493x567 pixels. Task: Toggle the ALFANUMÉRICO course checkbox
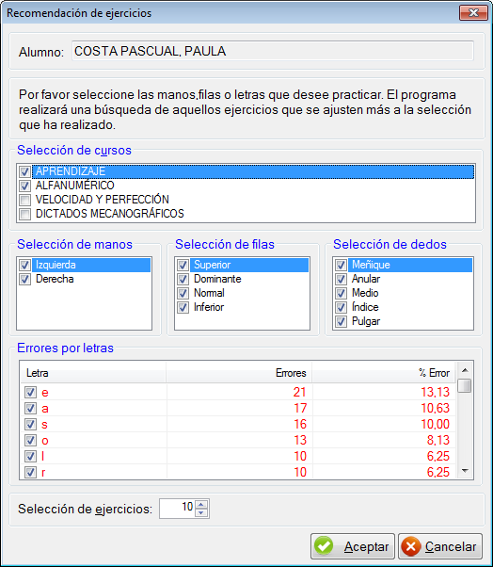point(24,186)
